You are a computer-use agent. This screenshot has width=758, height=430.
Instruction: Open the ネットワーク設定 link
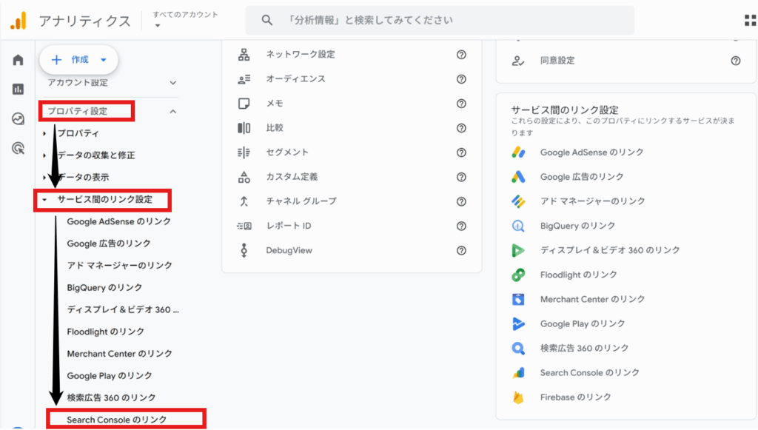301,55
